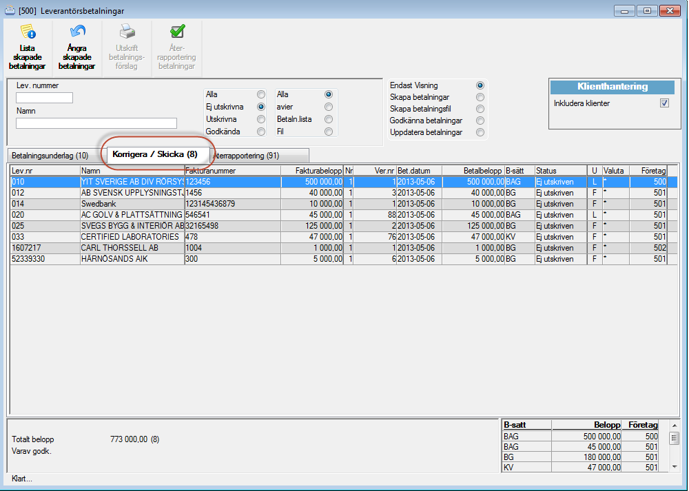The image size is (689, 491).
Task: Click the Belopp summary column header
Action: pyautogui.click(x=586, y=425)
